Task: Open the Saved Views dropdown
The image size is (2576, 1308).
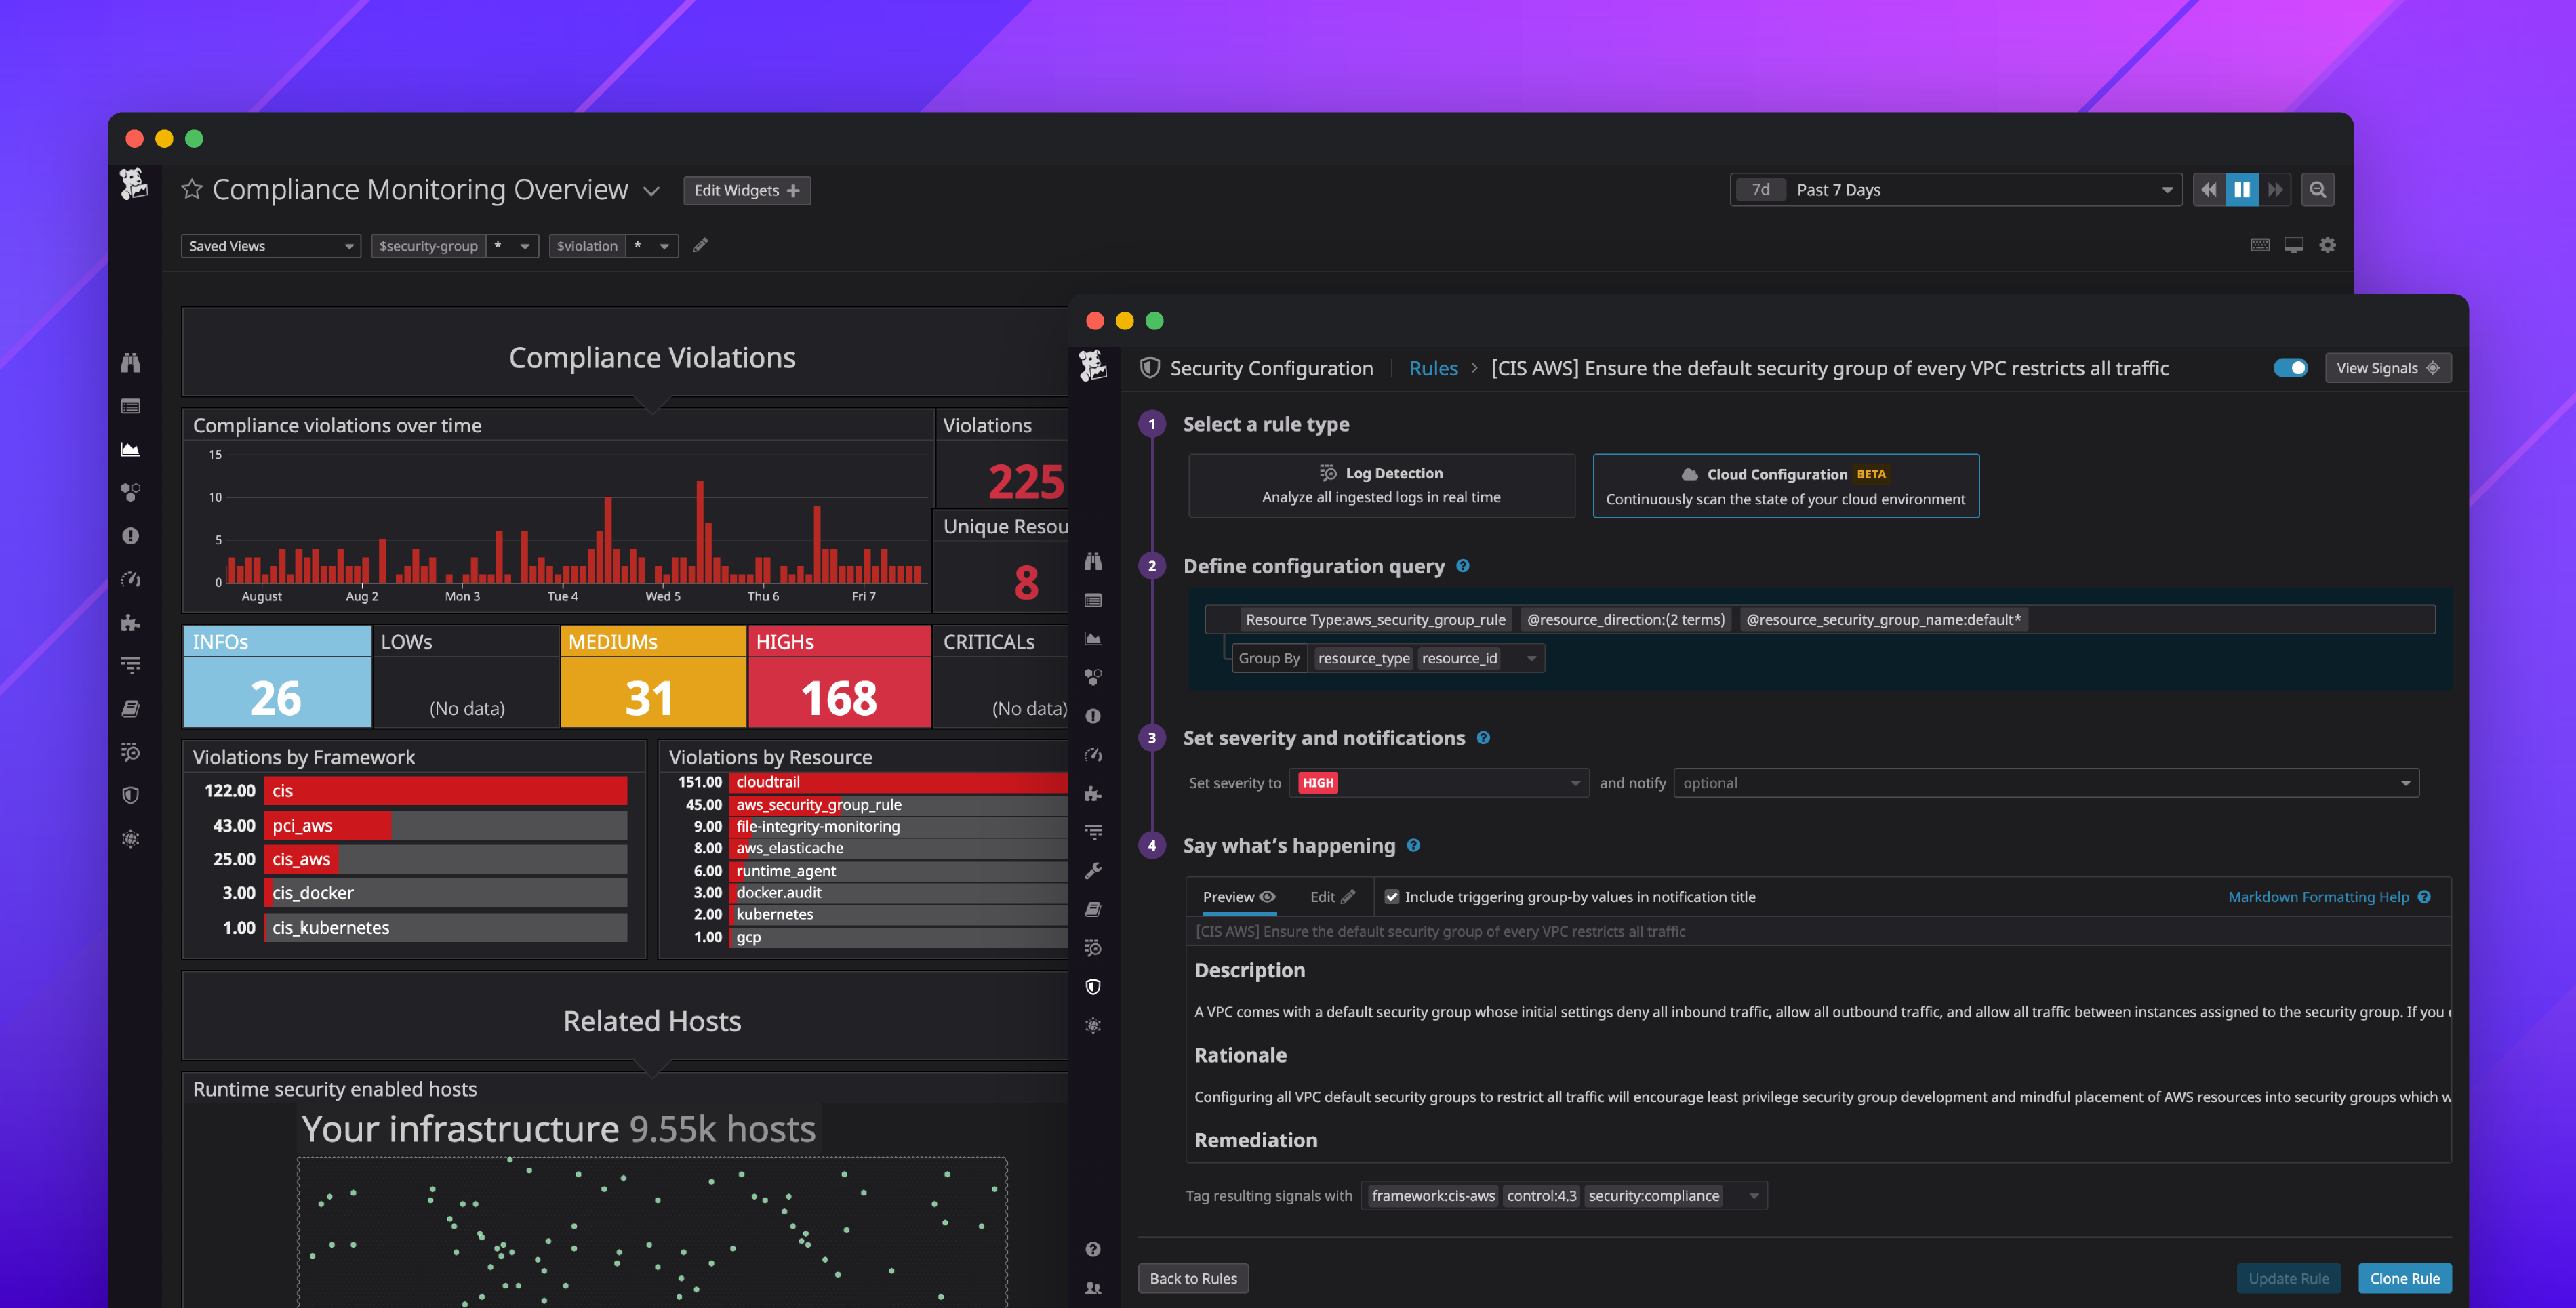Action: 270,245
